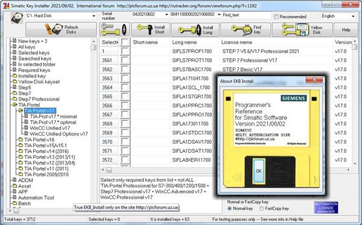
Task: Click the hard disk icon at top left
Action: pyautogui.click(x=17, y=17)
